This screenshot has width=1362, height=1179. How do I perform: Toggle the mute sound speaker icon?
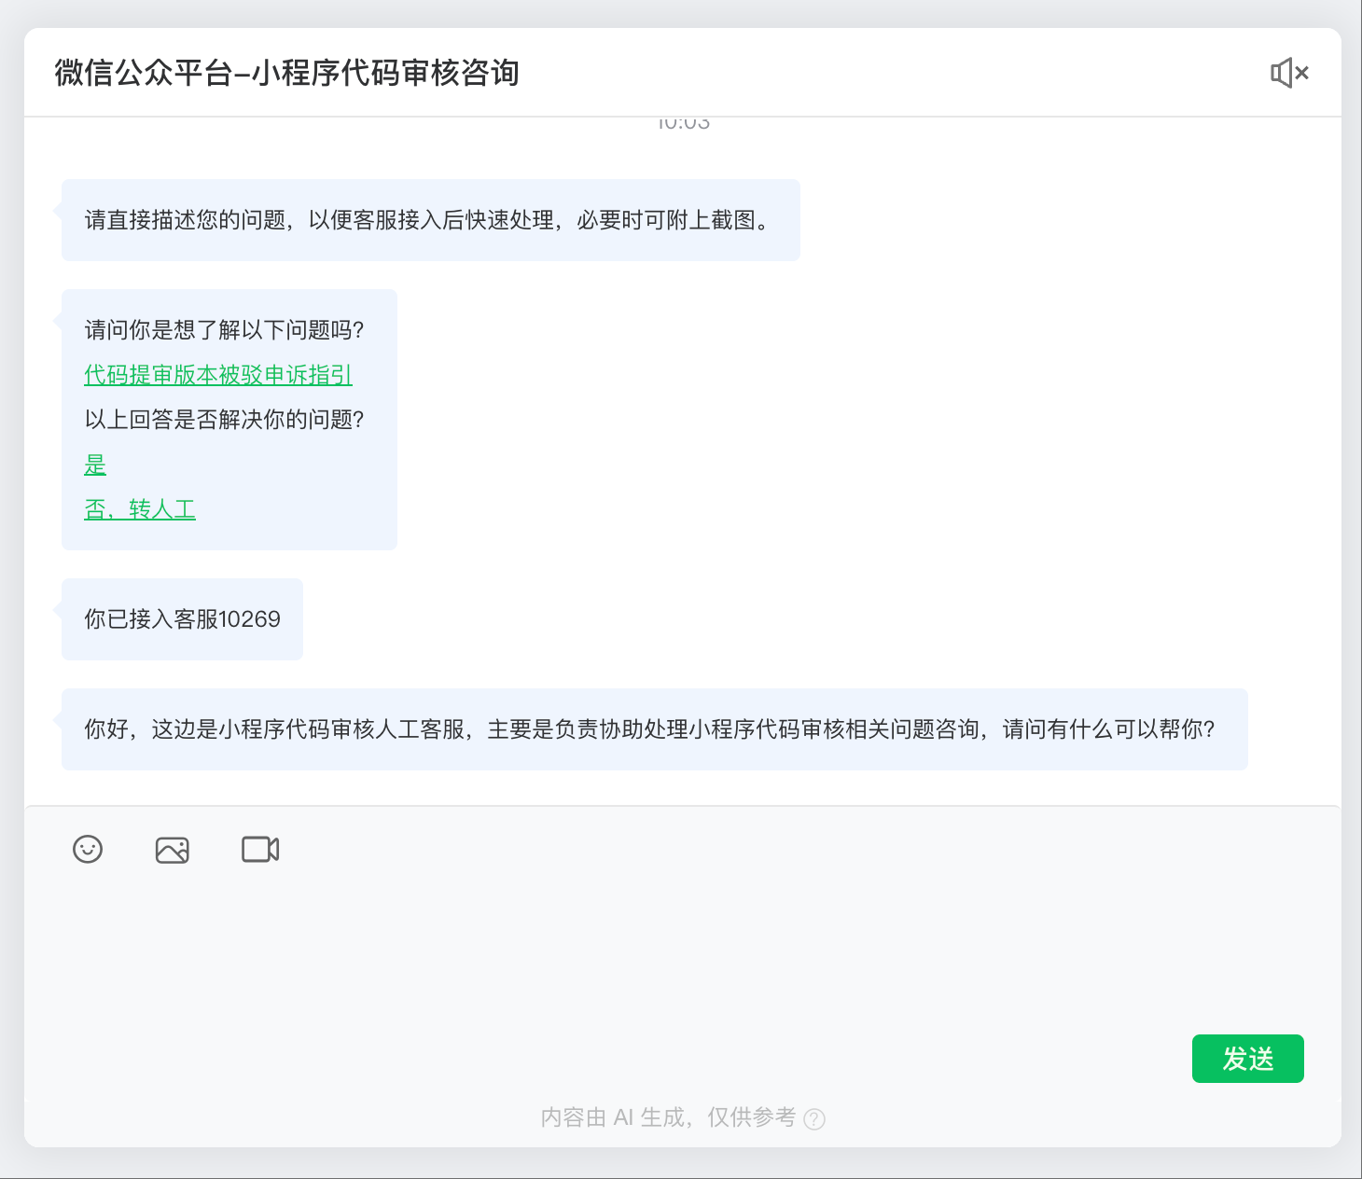tap(1289, 73)
